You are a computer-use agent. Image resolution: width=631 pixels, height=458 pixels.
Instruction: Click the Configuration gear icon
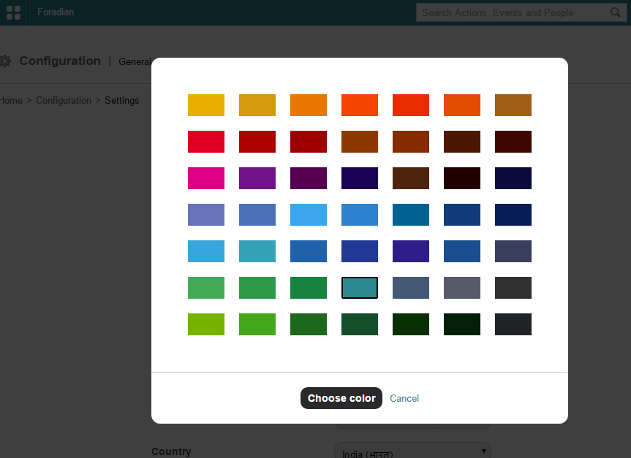click(5, 61)
